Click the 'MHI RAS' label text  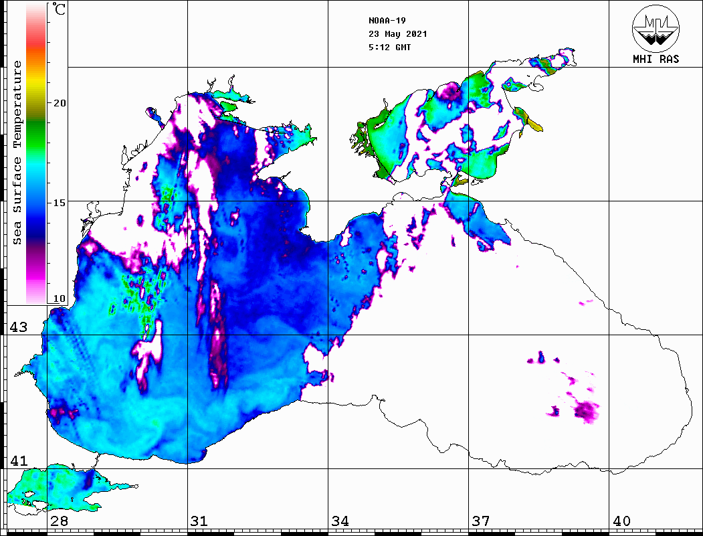[656, 59]
